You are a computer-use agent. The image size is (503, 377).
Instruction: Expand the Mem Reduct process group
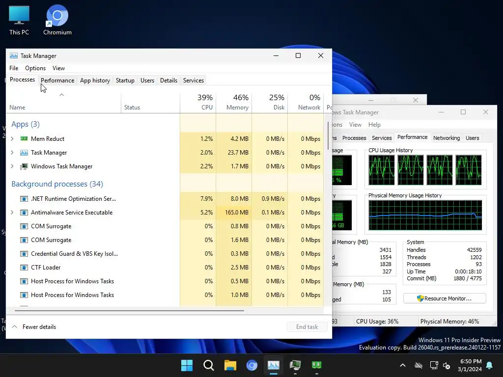coord(12,138)
